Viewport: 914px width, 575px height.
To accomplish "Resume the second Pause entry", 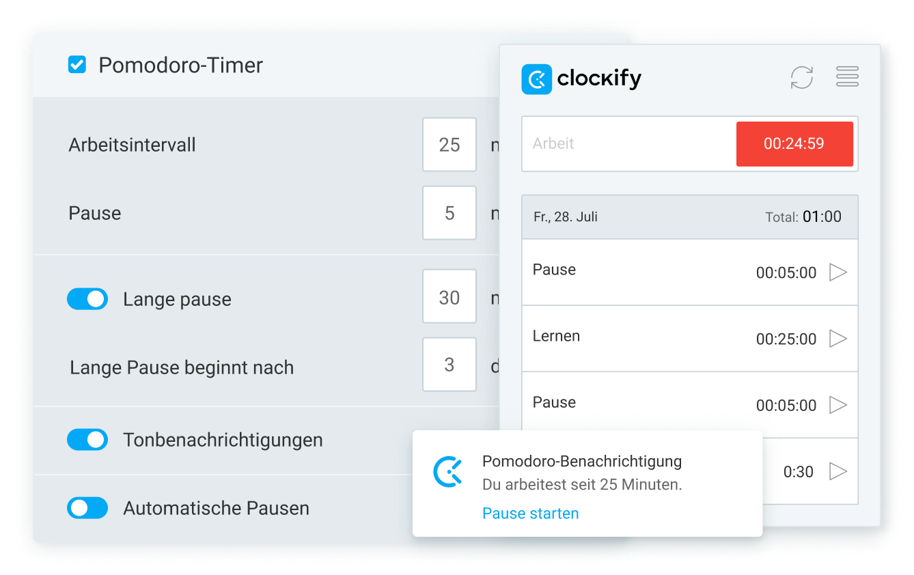I will [x=838, y=404].
